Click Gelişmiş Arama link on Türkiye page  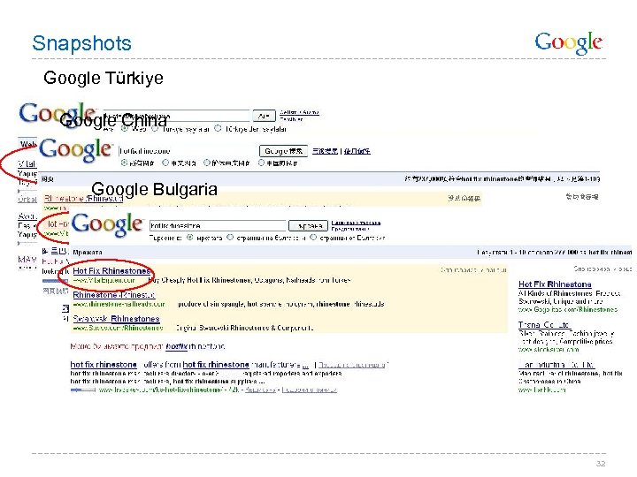point(299,112)
